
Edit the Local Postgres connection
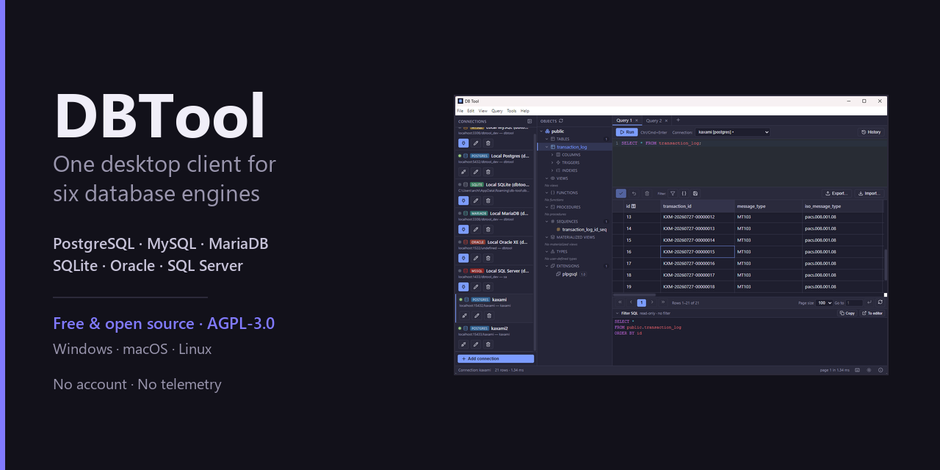pos(476,172)
